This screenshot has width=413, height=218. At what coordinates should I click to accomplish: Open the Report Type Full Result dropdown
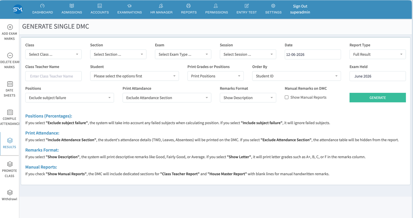[378, 54]
